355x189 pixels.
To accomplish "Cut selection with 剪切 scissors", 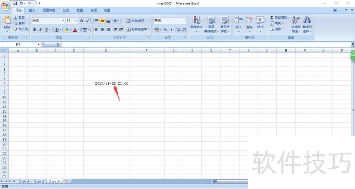I will click(19, 18).
